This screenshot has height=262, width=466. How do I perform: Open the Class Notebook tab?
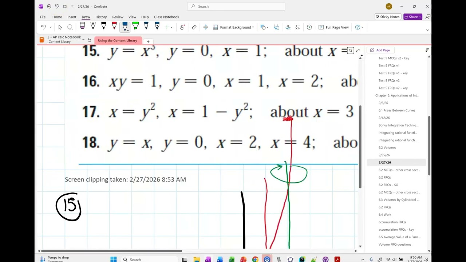(x=166, y=17)
